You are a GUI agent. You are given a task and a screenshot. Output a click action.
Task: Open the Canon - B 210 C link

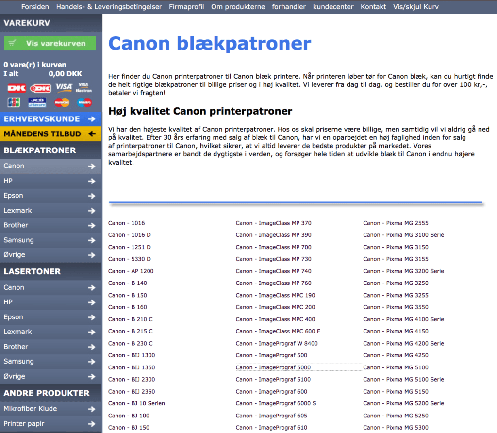pyautogui.click(x=130, y=319)
